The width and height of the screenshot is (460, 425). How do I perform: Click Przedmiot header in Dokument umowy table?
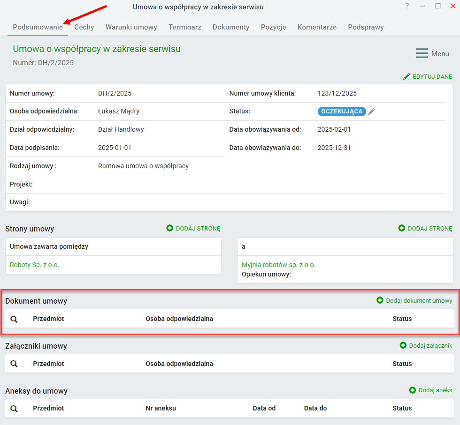(48, 319)
